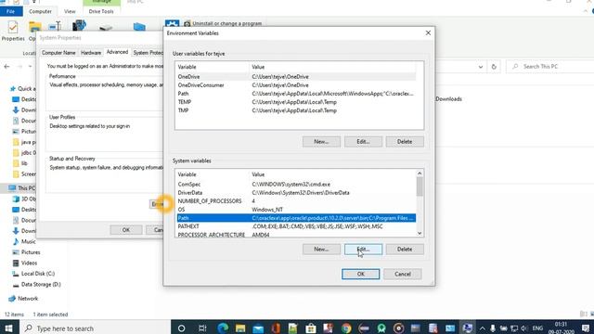Image resolution: width=594 pixels, height=334 pixels.
Task: Open Windows Start menu
Action: (8, 328)
